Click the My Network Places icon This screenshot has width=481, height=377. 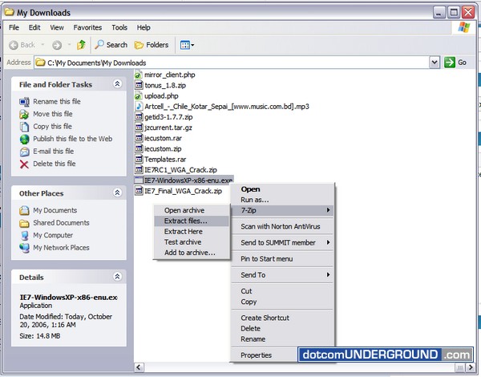click(25, 248)
